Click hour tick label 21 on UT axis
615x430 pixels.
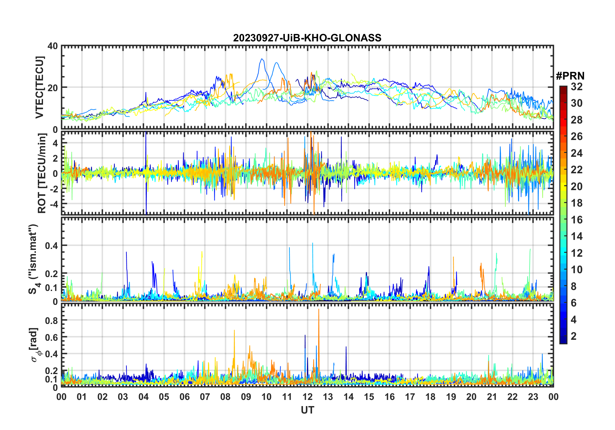(492, 397)
